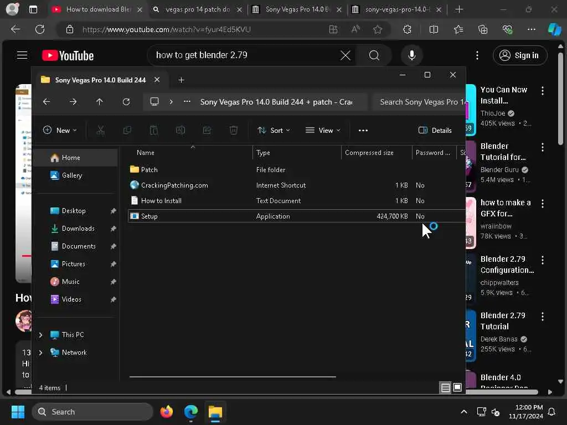Select the How to download Blender browser tab
The height and width of the screenshot is (425, 567).
pyautogui.click(x=97, y=9)
